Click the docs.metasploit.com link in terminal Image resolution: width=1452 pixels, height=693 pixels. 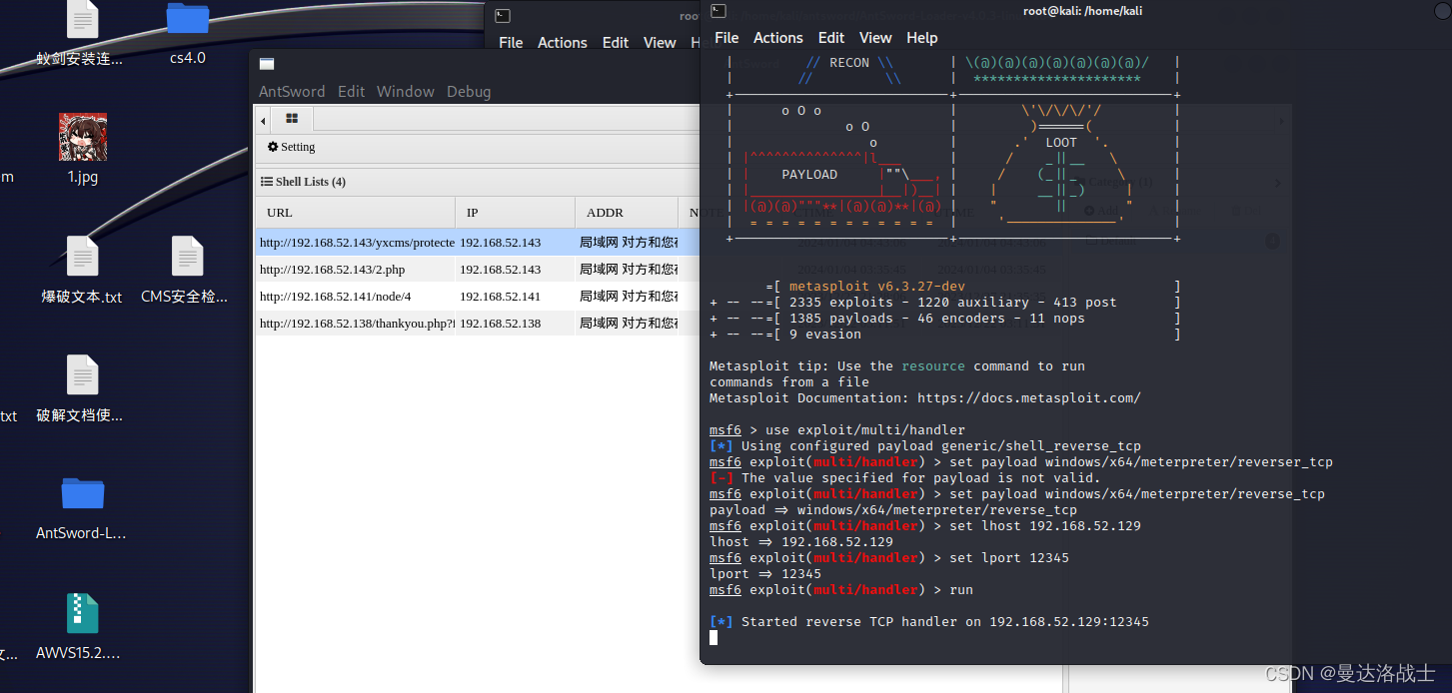tap(1028, 397)
